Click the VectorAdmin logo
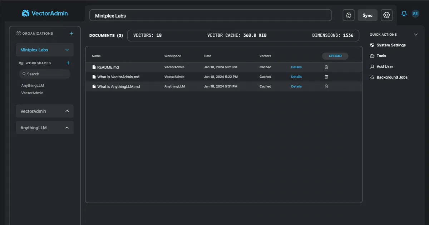Screen dimensions: 429x225 point(45,14)
